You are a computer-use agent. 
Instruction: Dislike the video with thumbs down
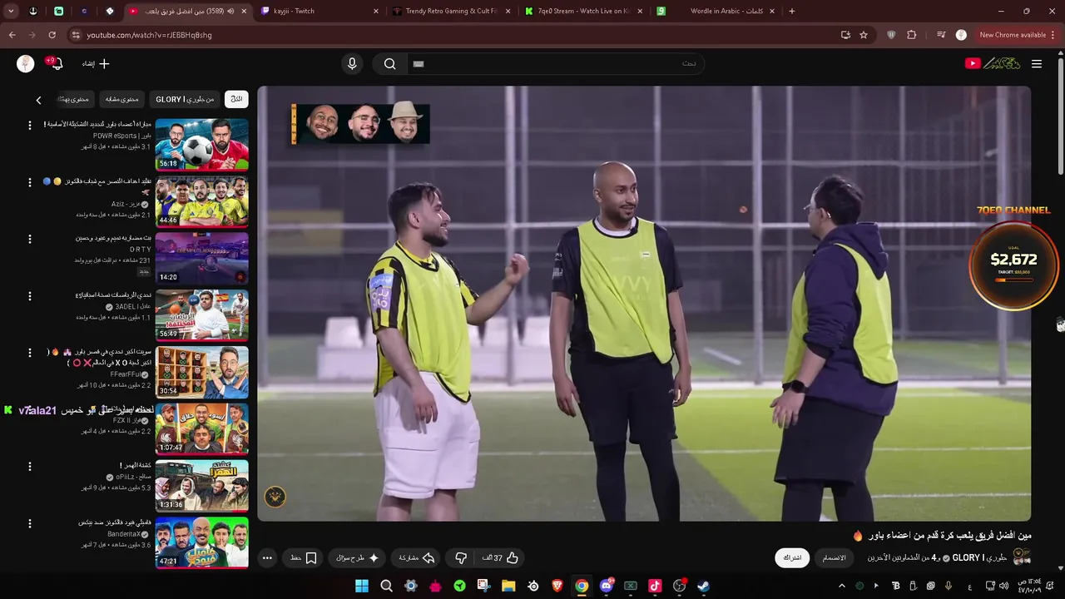coord(461,558)
